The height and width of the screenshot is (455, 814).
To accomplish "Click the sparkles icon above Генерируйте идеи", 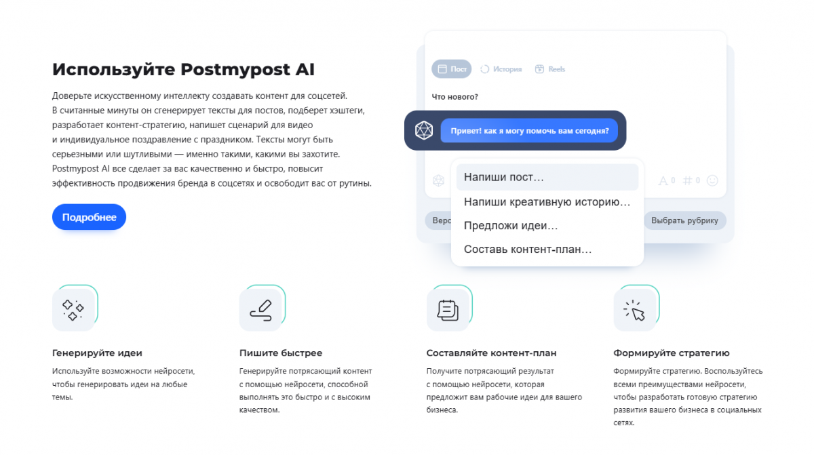I will (x=73, y=310).
